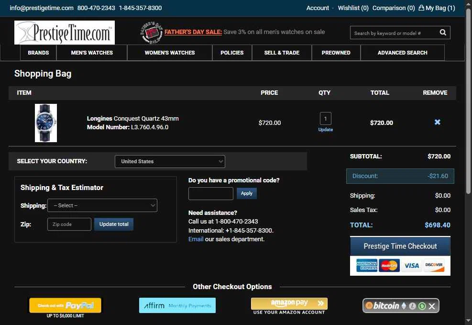Click Update under quantity
472x325 pixels.
(x=325, y=130)
